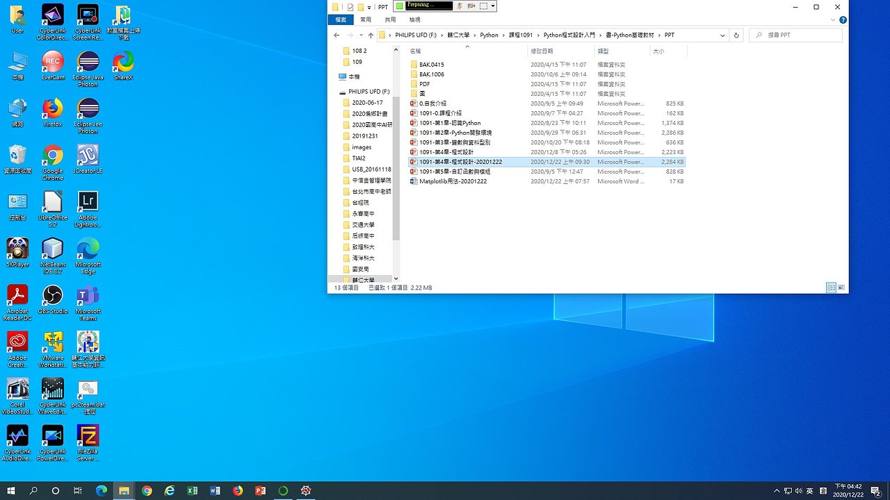The image size is (890, 500).
Task: Open the Recycle Bin desktop icon
Action: pos(17,159)
